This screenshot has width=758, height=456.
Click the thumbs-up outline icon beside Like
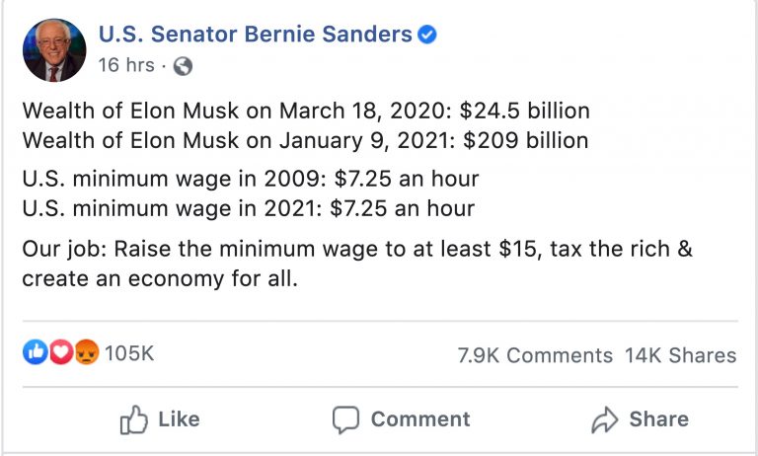click(134, 419)
